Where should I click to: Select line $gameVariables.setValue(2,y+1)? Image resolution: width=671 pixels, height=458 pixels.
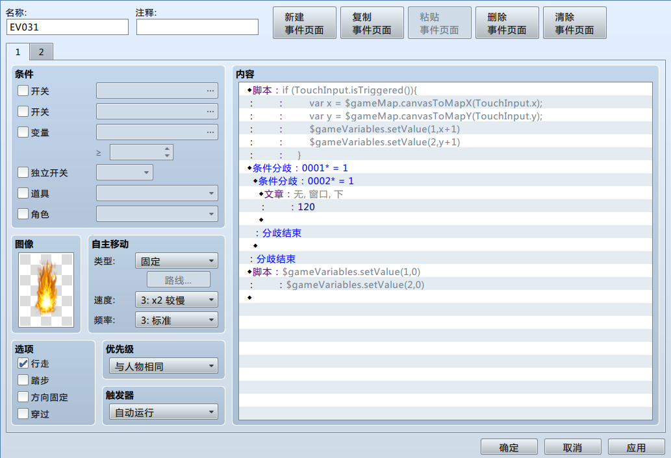pos(446,142)
